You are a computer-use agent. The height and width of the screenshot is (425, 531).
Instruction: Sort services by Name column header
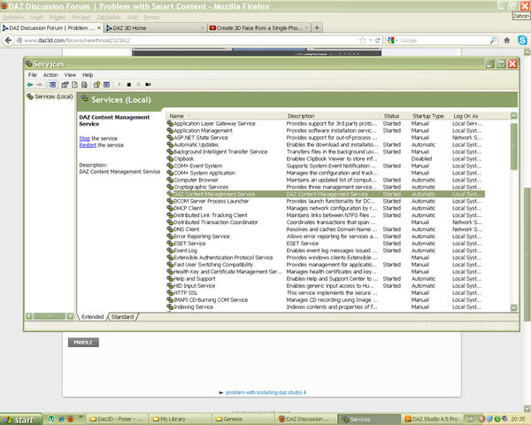tap(224, 116)
